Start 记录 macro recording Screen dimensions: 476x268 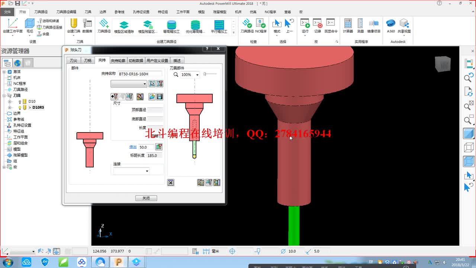[x=318, y=26]
